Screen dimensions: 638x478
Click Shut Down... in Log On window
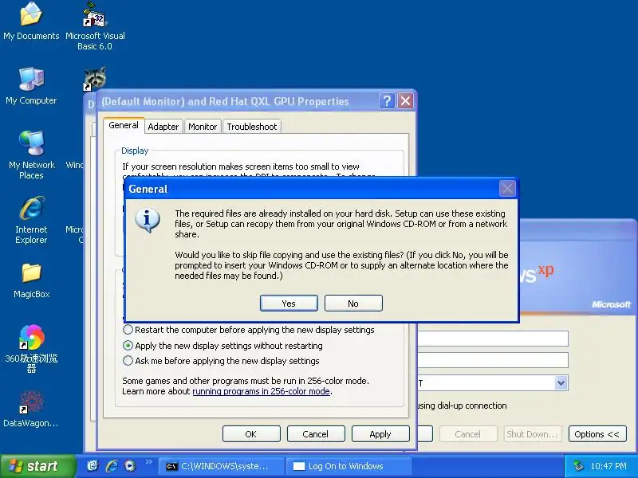532,433
